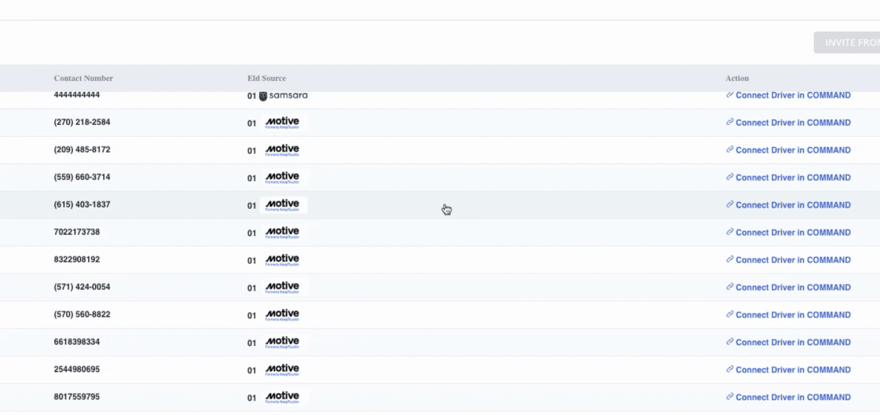Click the INVITE FROM button
This screenshot has height=415, width=880.
pyautogui.click(x=847, y=43)
